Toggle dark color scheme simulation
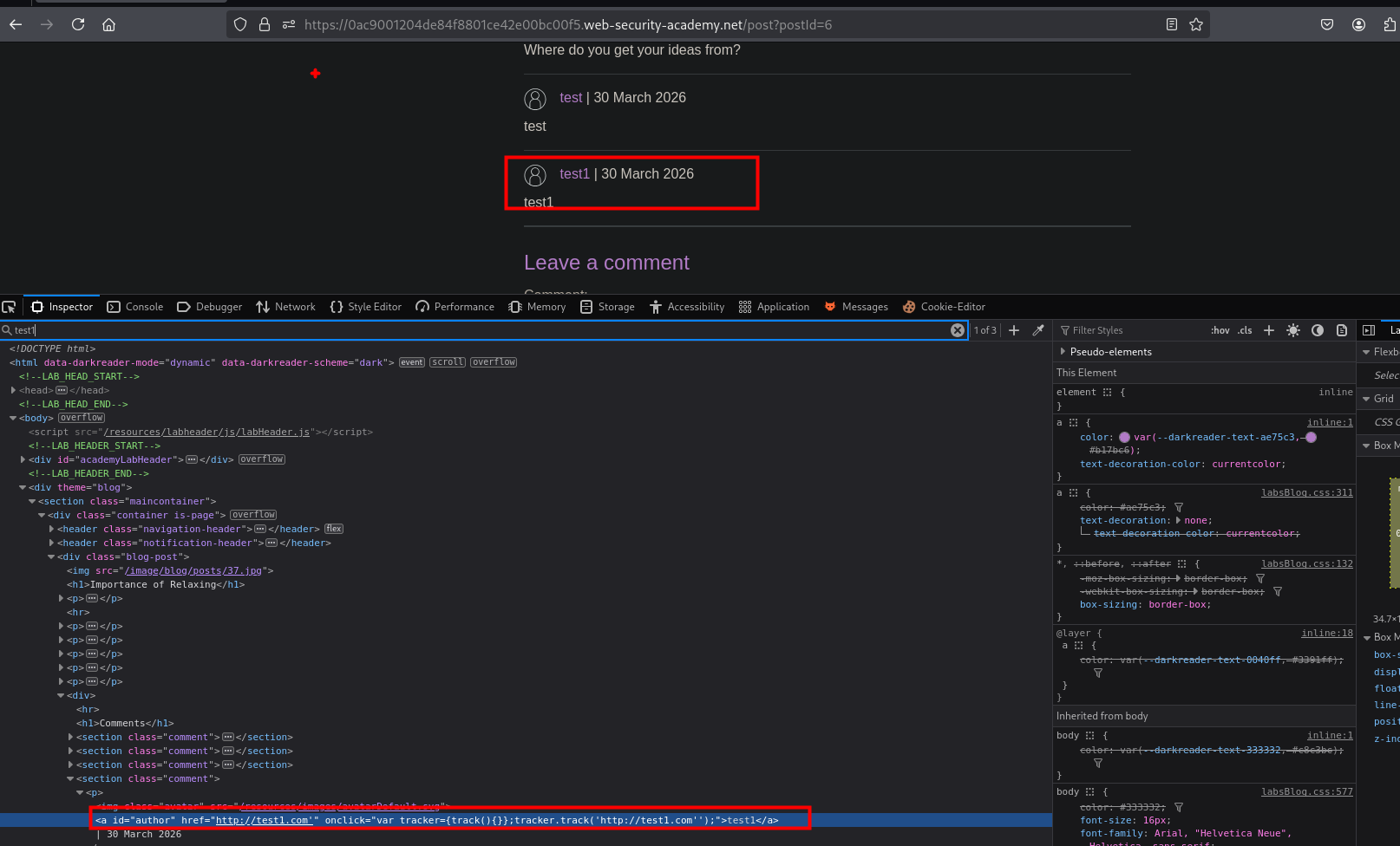This screenshot has width=1400, height=846. [1318, 330]
